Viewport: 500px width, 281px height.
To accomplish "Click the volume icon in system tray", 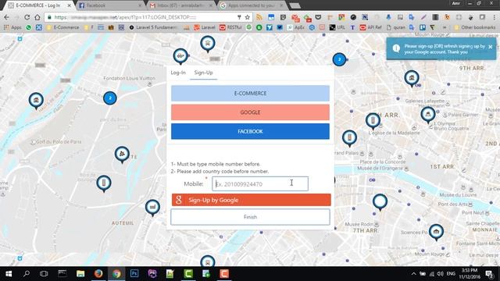I will pos(441,274).
